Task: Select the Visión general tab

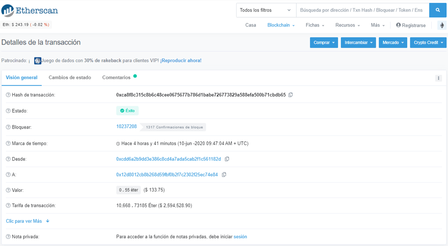Action: [x=22, y=78]
